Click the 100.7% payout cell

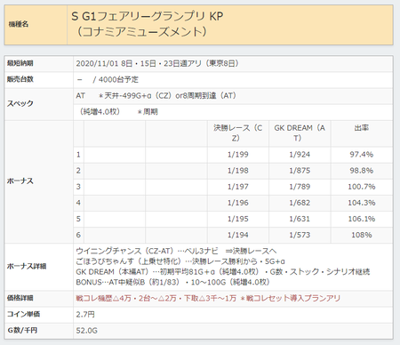[x=362, y=187]
